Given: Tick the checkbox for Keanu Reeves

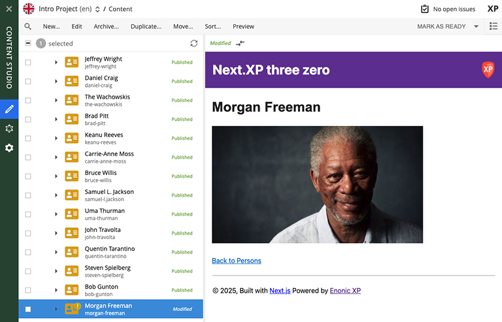Looking at the screenshot, I should (x=28, y=138).
